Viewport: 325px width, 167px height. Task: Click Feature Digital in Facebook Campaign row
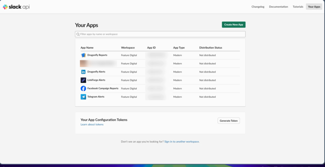point(129,88)
